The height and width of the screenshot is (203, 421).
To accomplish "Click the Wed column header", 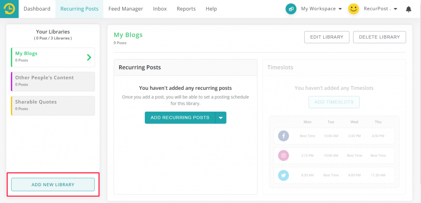I will (x=354, y=122).
